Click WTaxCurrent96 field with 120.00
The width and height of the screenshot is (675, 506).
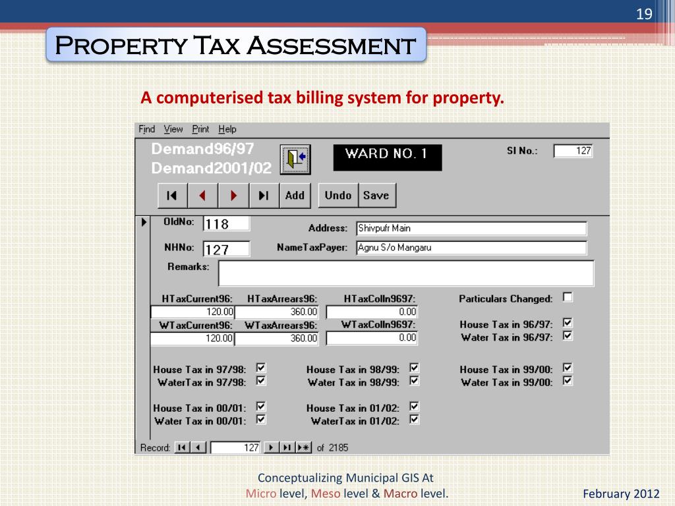click(x=192, y=339)
